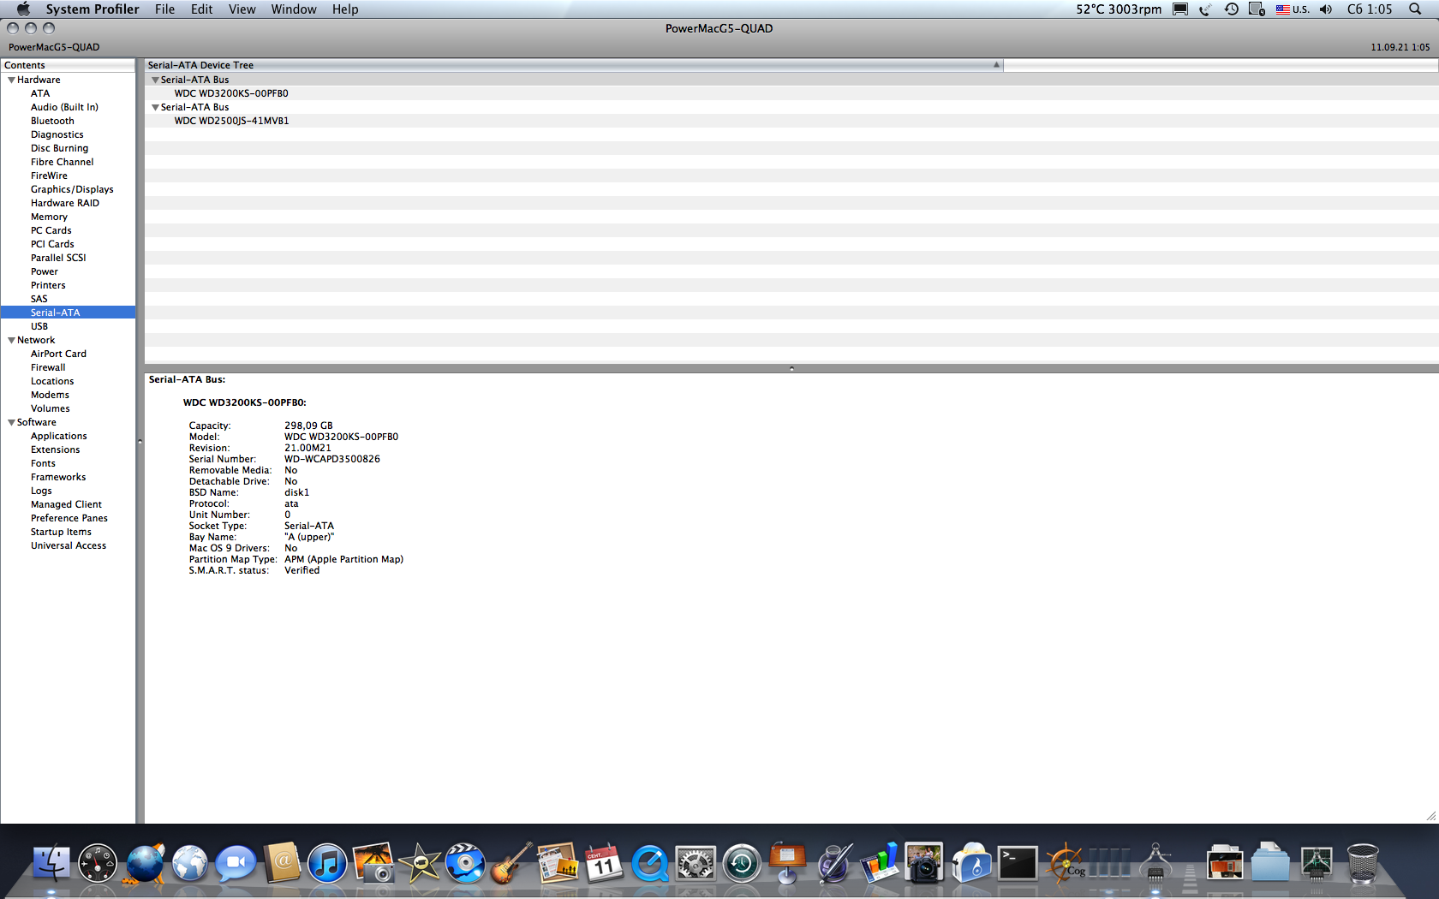Click the 52°C 3003rpm temperature monitor
The image size is (1439, 899).
point(1119,9)
